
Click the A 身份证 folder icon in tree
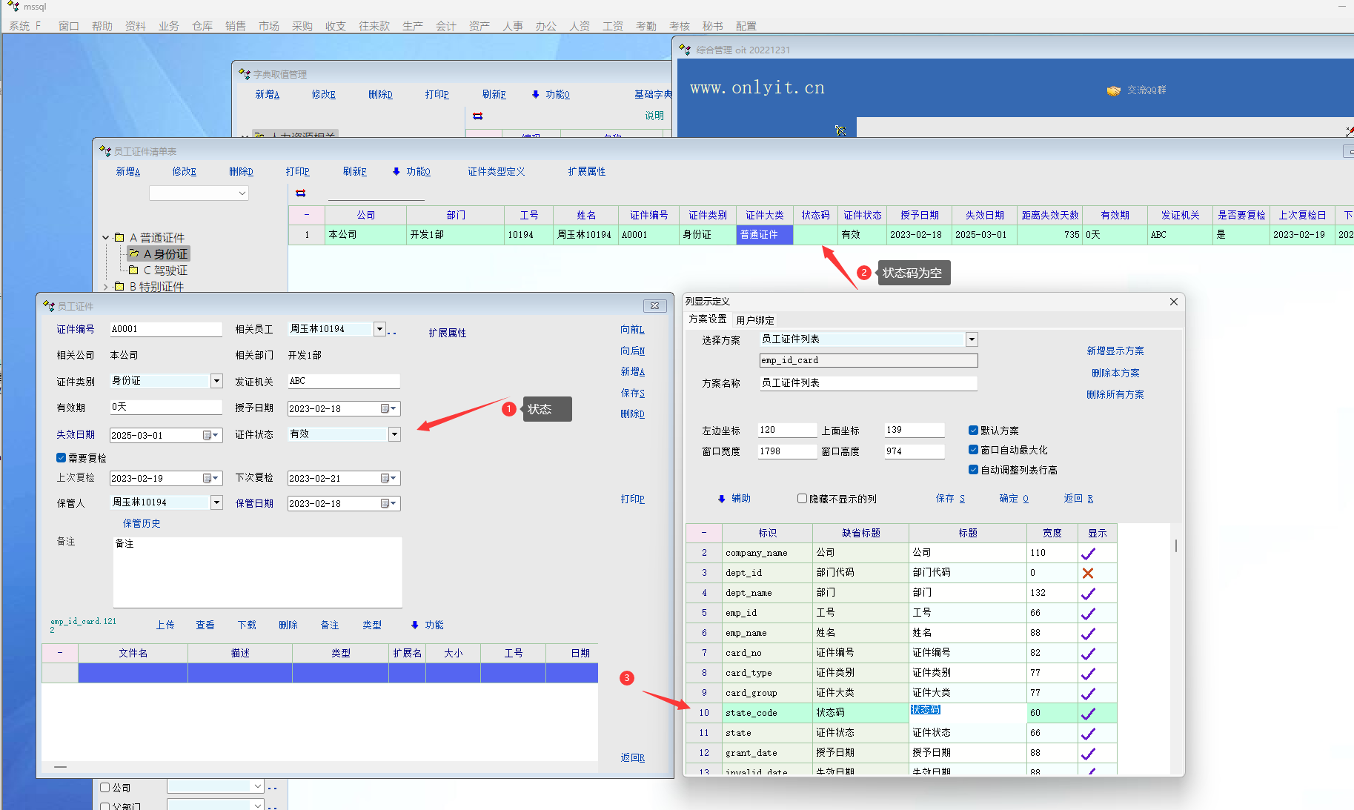tap(134, 254)
